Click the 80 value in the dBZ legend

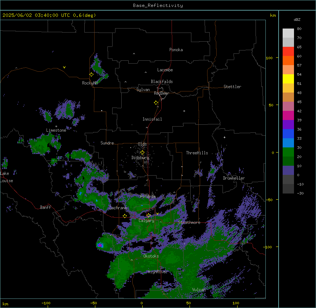299,29
